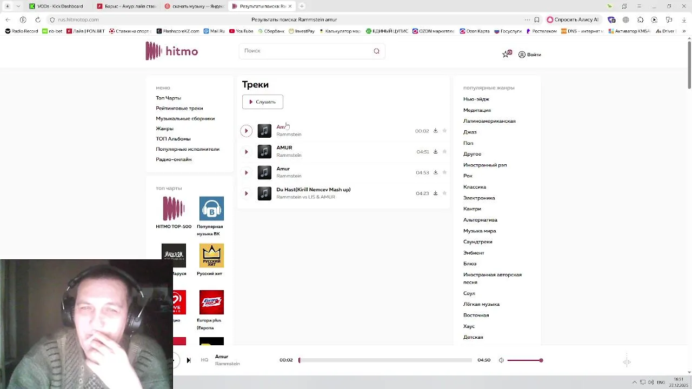Select the Саундтреки genre
692x389 pixels.
477,242
